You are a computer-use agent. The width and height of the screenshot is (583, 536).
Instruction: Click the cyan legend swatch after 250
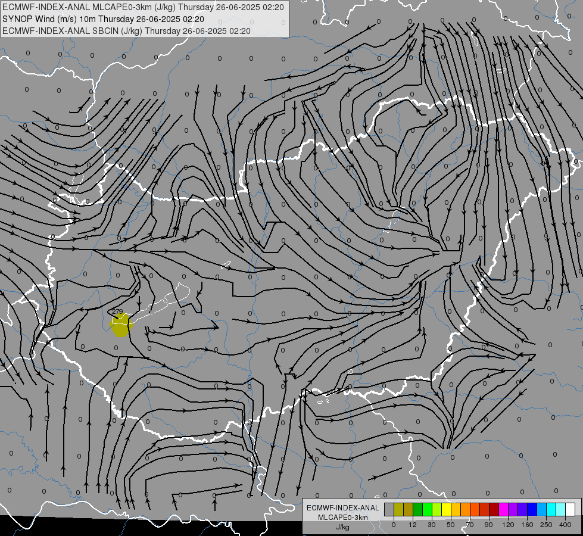551,509
